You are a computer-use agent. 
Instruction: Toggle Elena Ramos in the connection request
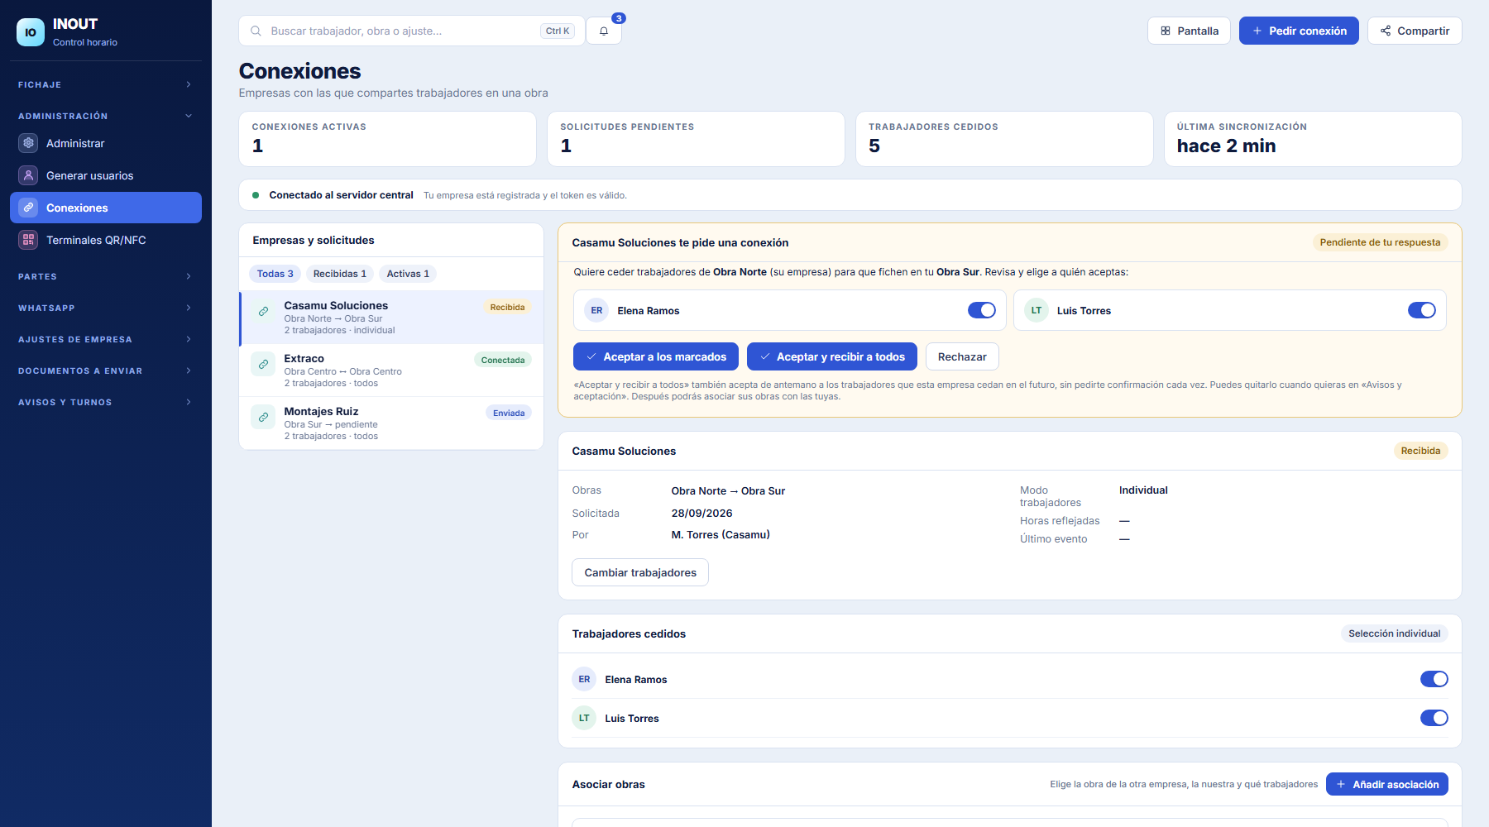click(x=982, y=310)
